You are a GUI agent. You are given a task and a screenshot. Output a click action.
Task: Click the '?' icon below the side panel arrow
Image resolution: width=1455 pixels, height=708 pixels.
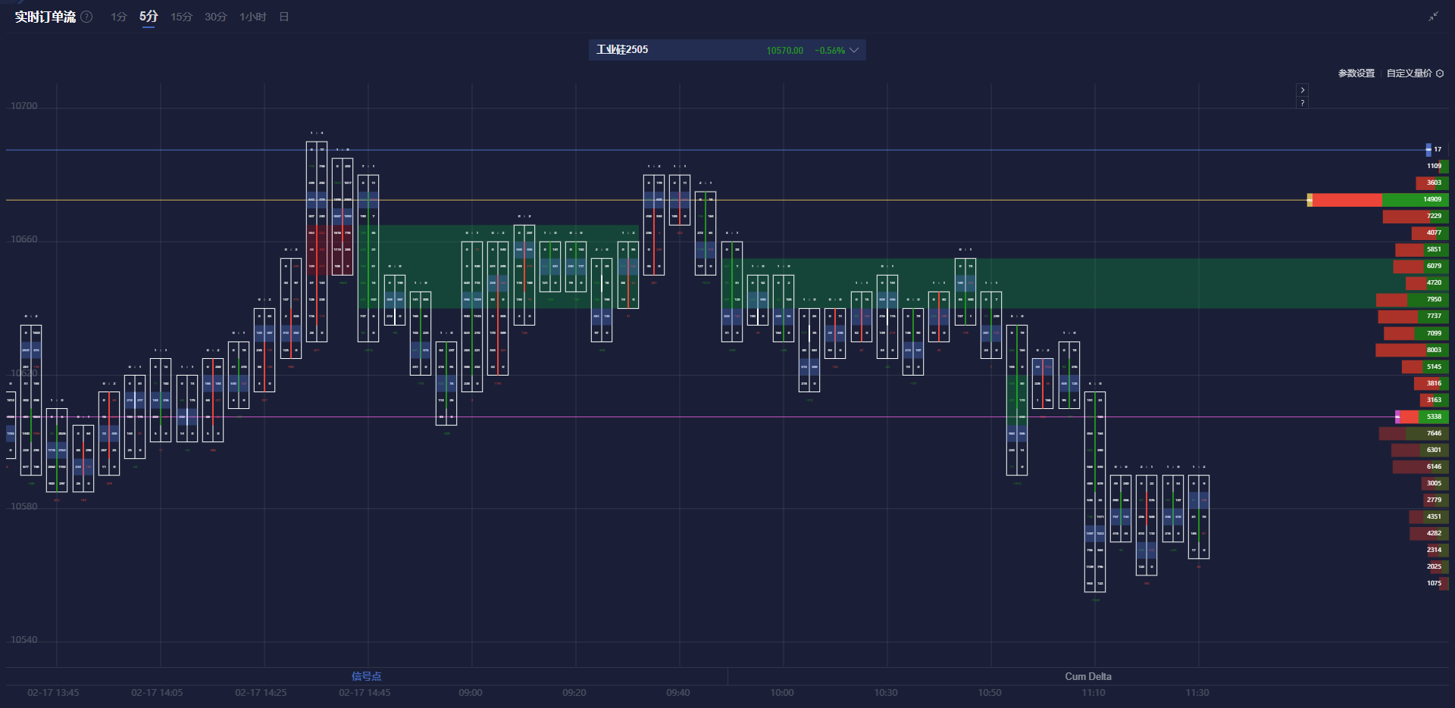click(1302, 102)
